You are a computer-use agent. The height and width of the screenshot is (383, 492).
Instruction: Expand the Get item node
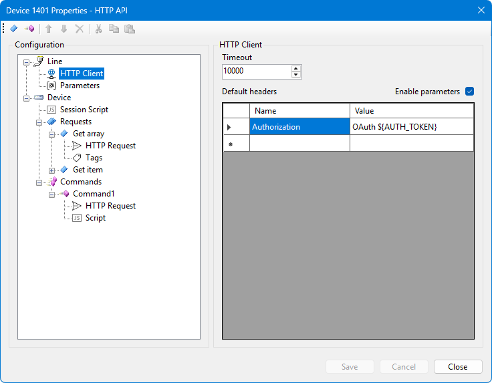pos(51,170)
